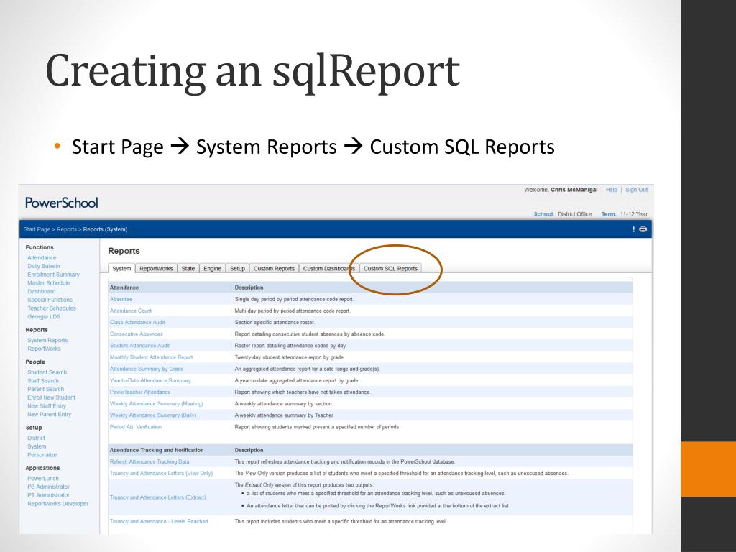Open Truancy and Attendance Letters (View Only)
The height and width of the screenshot is (552, 736).
[x=161, y=474]
